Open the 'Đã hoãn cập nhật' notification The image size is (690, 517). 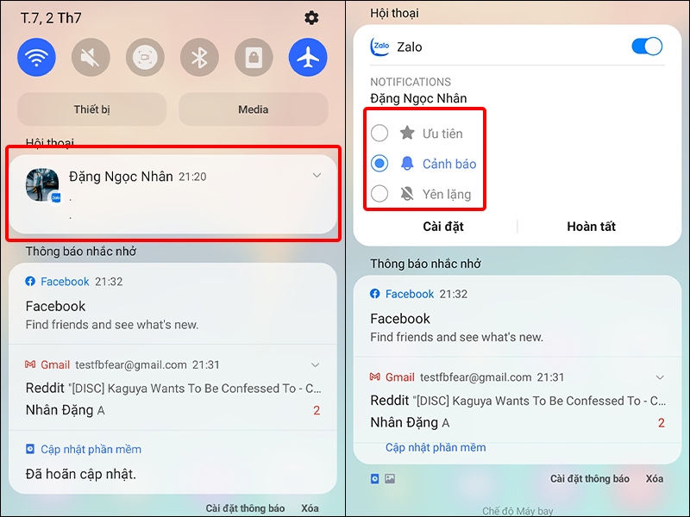173,463
